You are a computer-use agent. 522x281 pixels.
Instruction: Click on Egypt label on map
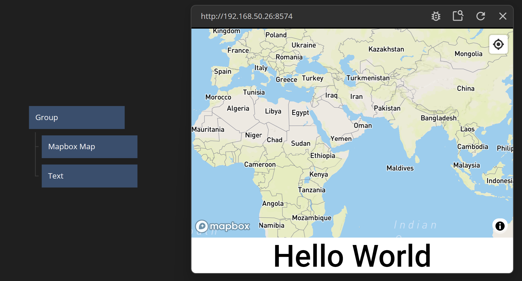(x=300, y=113)
